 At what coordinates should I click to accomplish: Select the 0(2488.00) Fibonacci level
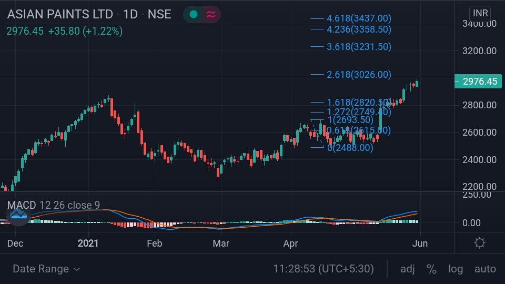(350, 148)
